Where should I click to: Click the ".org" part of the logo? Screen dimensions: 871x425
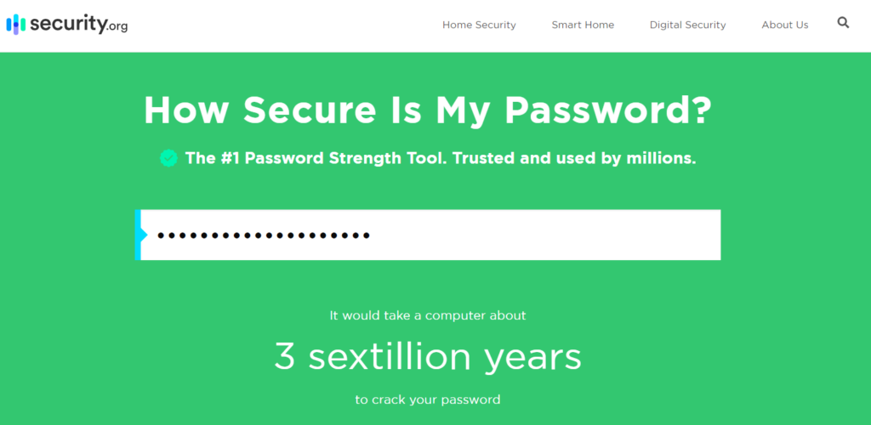pyautogui.click(x=117, y=27)
